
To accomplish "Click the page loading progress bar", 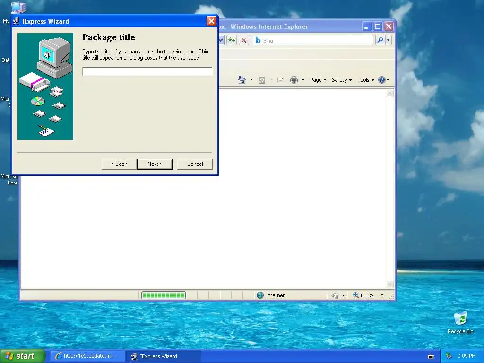I will click(x=164, y=295).
